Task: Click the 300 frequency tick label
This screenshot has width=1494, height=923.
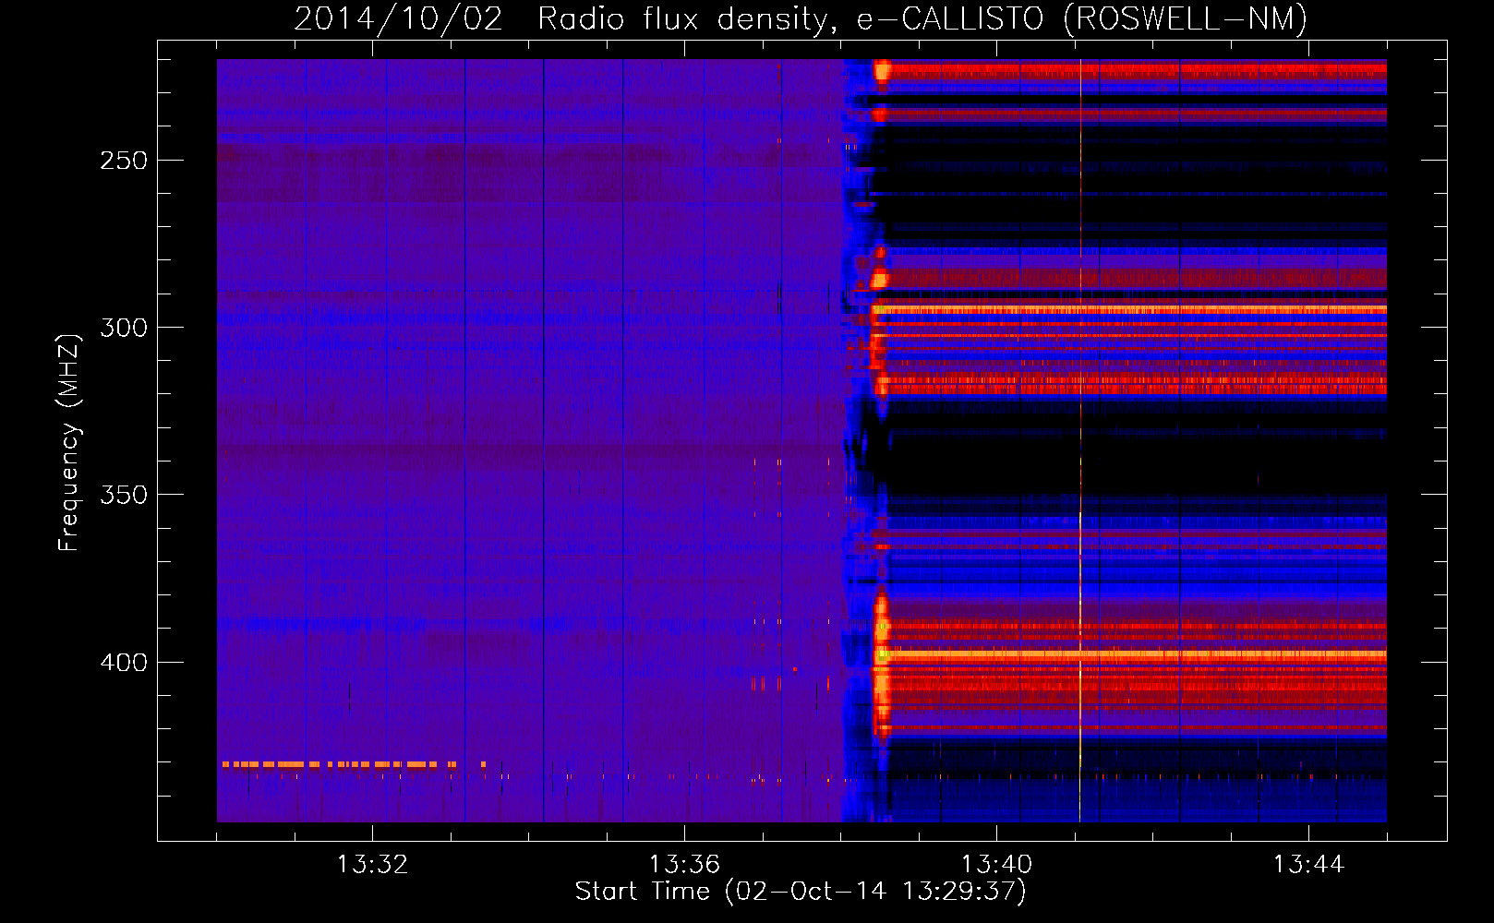Action: [124, 327]
